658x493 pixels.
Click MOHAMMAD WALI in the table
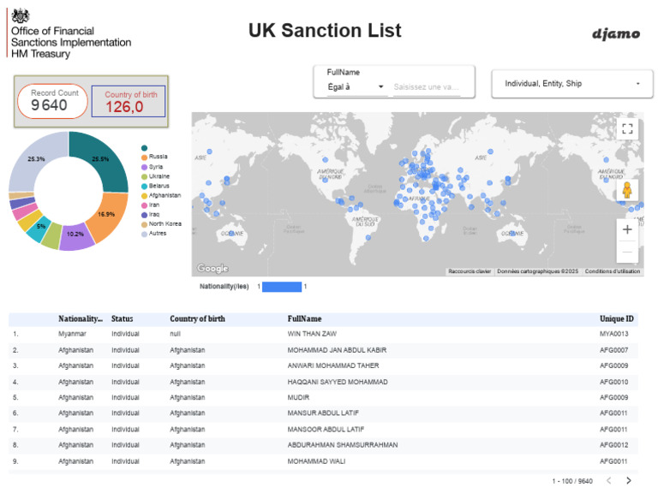pyautogui.click(x=316, y=461)
